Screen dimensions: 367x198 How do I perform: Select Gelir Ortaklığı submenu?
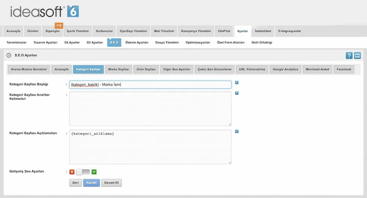[262, 42]
